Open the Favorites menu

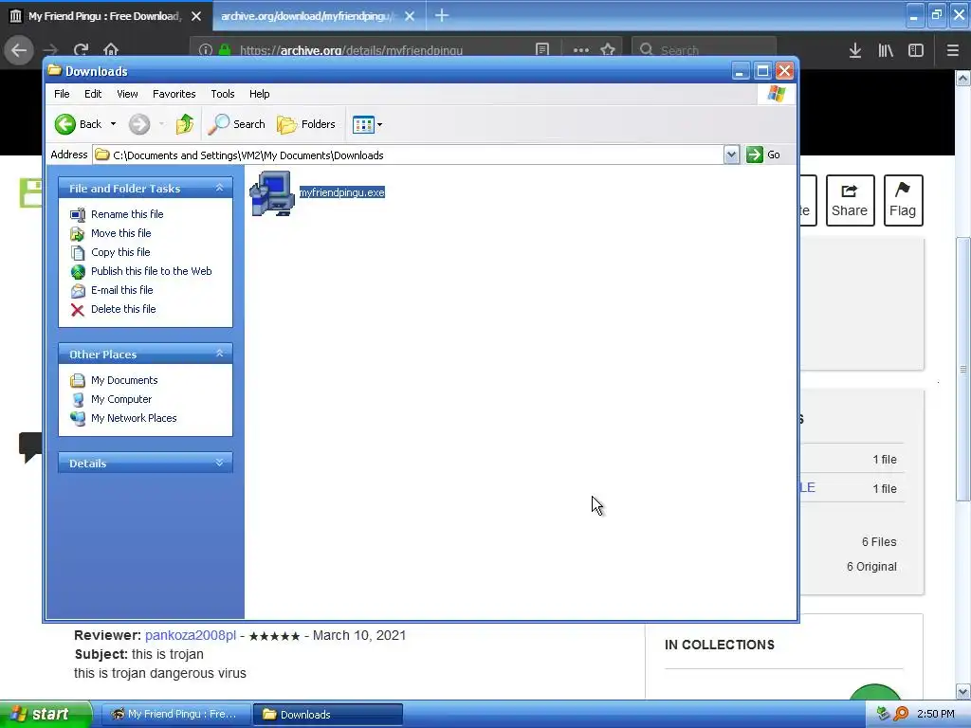[174, 94]
